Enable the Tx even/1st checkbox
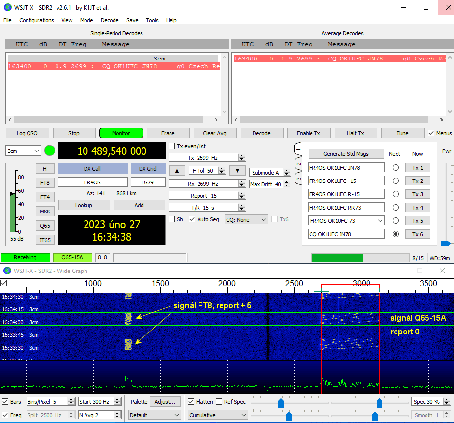 [x=172, y=146]
